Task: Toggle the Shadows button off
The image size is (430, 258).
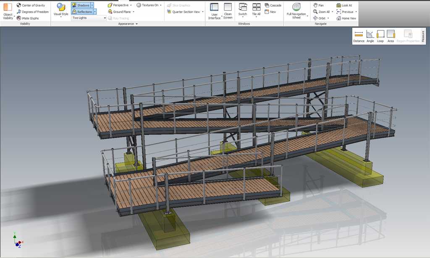Action: [81, 5]
